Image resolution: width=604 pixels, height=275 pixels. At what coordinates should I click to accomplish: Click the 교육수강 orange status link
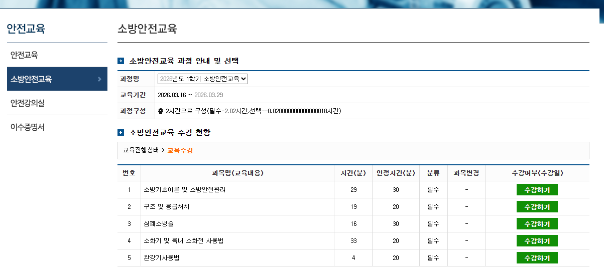180,150
